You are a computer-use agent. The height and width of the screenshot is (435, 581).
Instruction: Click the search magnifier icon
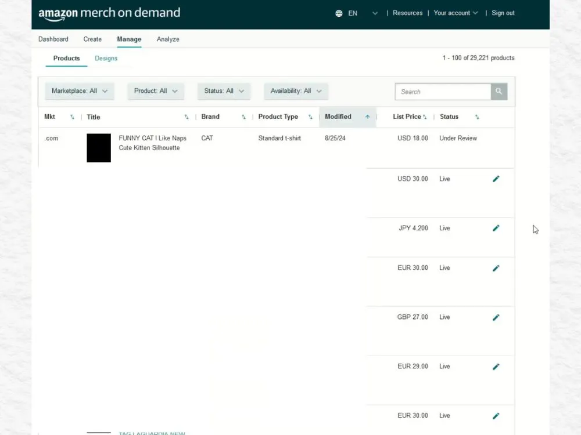(x=498, y=91)
